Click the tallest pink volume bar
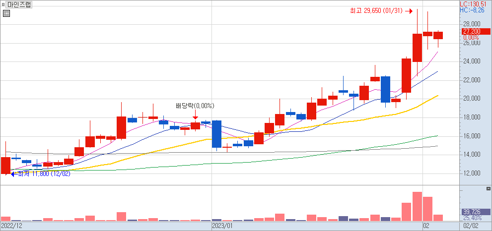The image size is (492, 231). (x=417, y=206)
